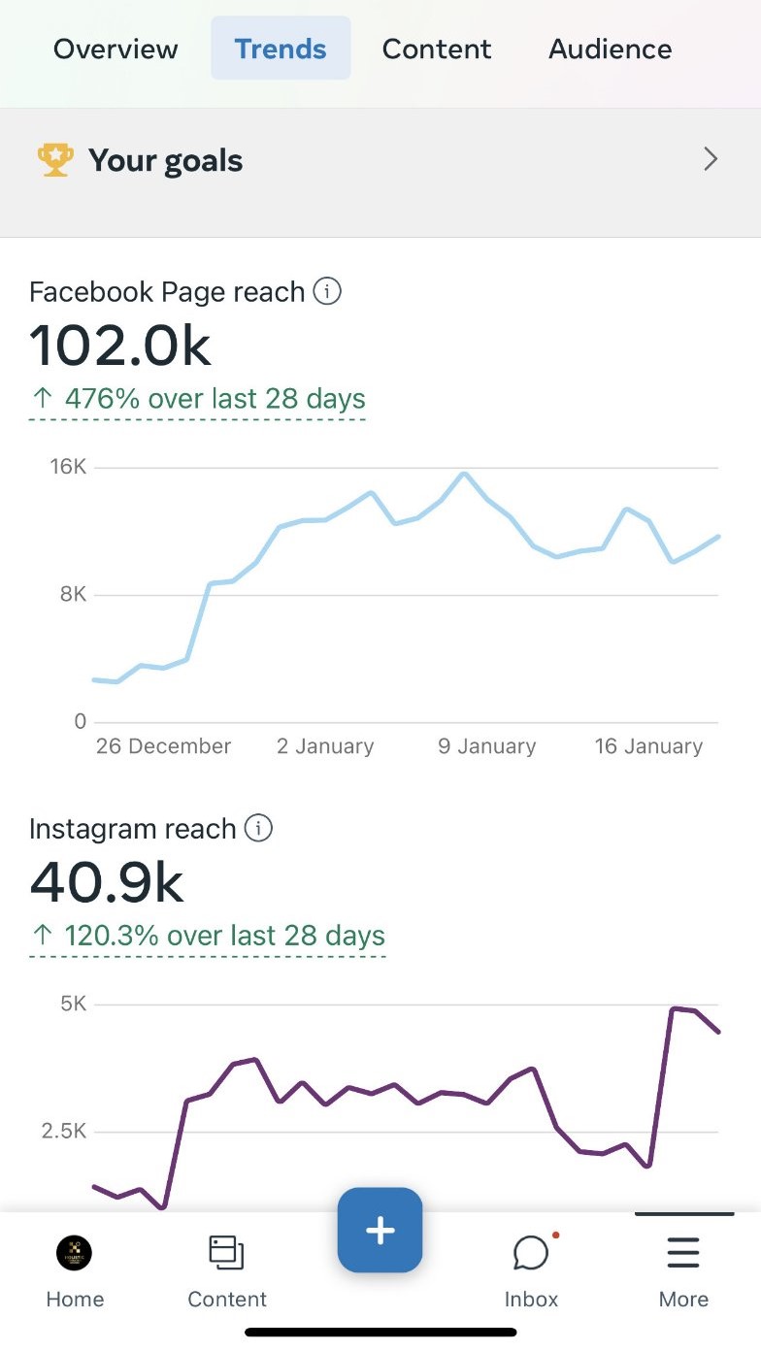Tap the 40.9k Instagram reach figure
The height and width of the screenshot is (1351, 761).
(107, 882)
